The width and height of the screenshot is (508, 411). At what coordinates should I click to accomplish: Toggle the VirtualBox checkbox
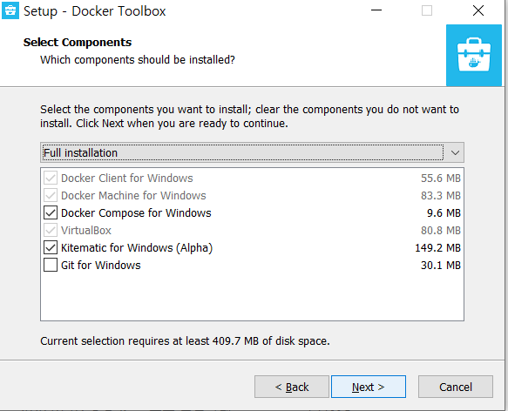(x=51, y=230)
